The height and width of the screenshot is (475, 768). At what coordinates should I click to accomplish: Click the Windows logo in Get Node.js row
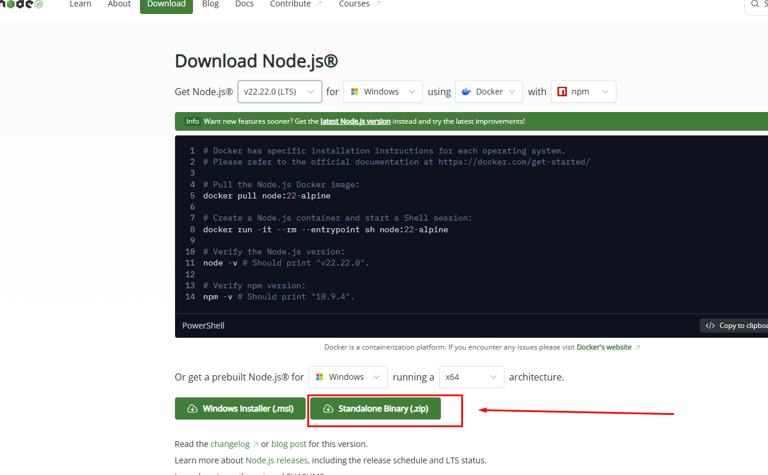click(355, 92)
